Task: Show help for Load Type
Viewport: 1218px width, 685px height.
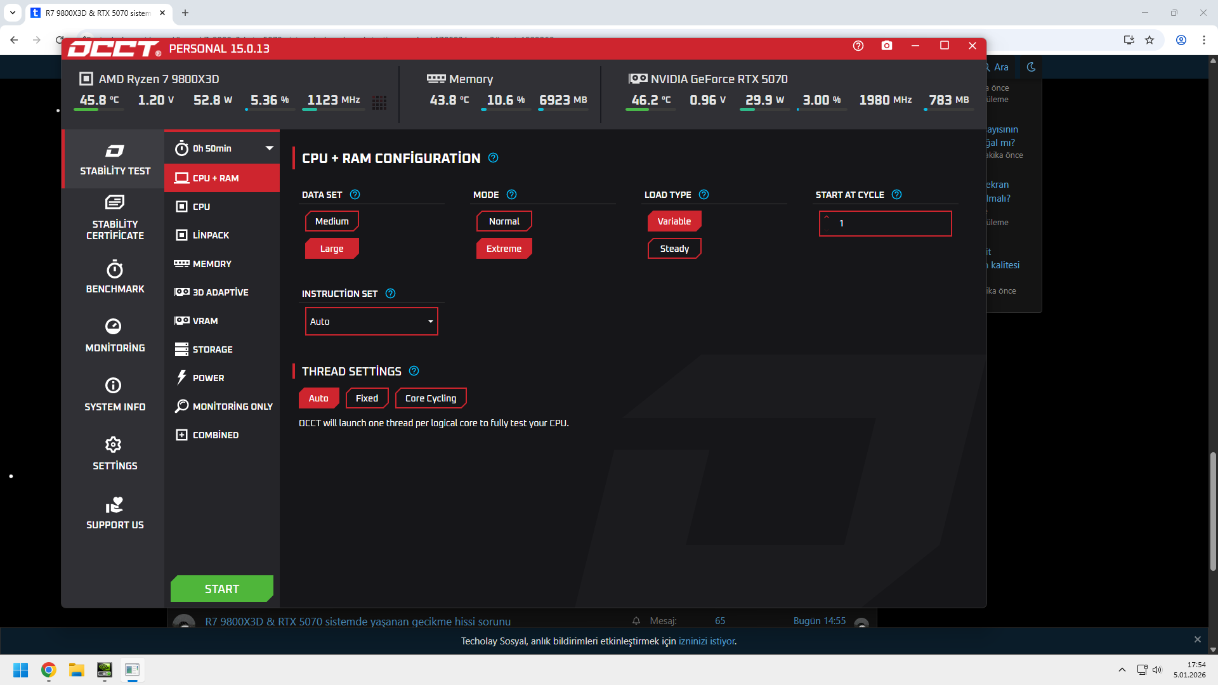Action: pos(704,195)
